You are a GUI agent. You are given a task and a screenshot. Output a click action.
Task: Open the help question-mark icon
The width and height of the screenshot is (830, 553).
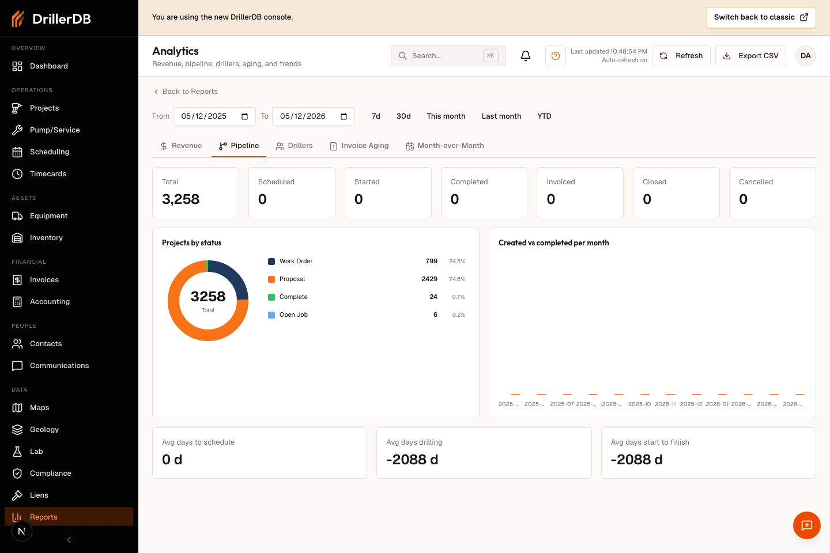coord(556,56)
